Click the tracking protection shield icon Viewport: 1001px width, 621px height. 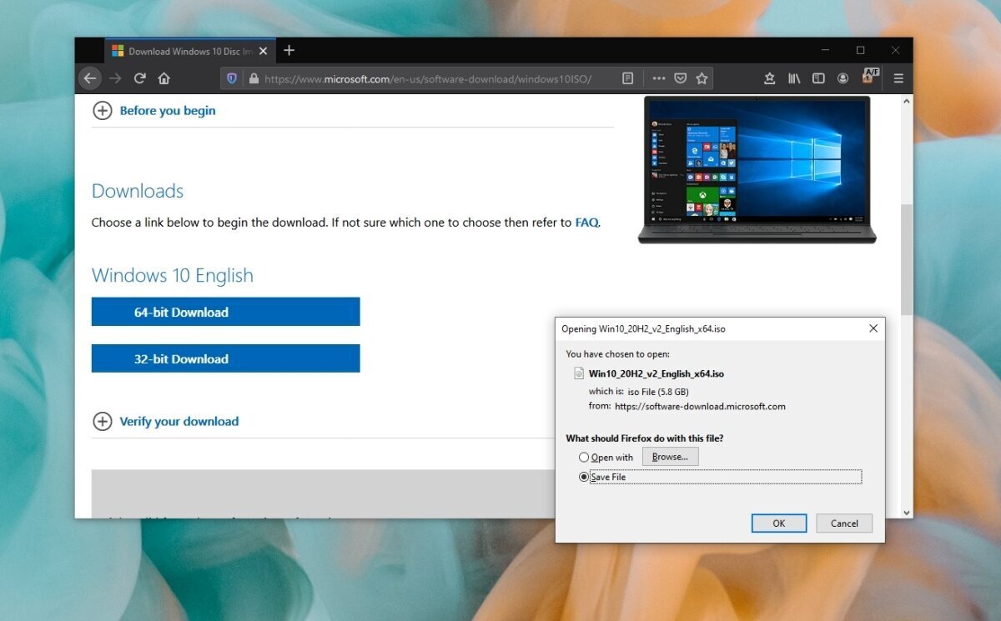tap(232, 78)
